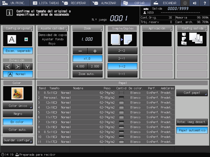Open Conf.papel settings
The width and height of the screenshot is (210, 157).
point(192,93)
